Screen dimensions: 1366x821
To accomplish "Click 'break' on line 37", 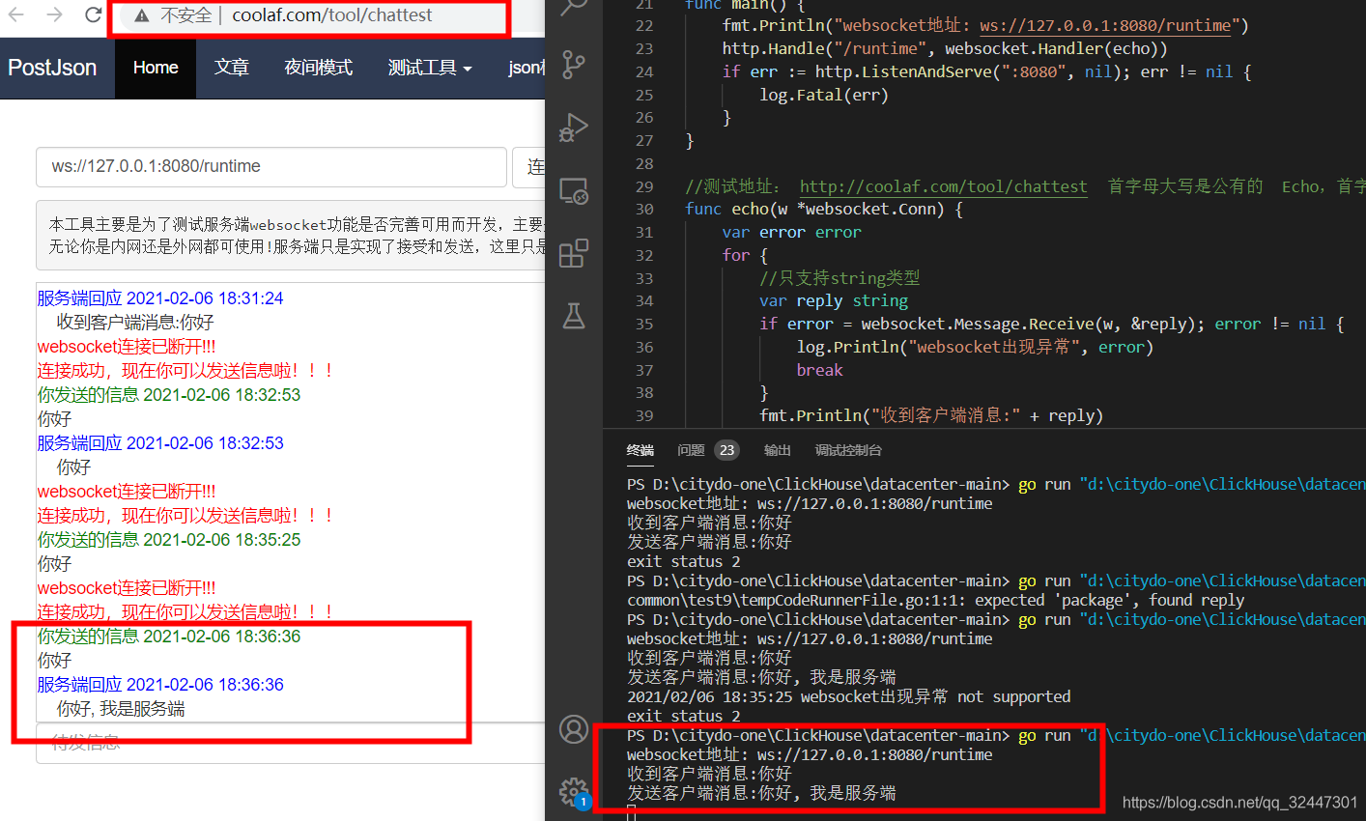I will point(819,370).
